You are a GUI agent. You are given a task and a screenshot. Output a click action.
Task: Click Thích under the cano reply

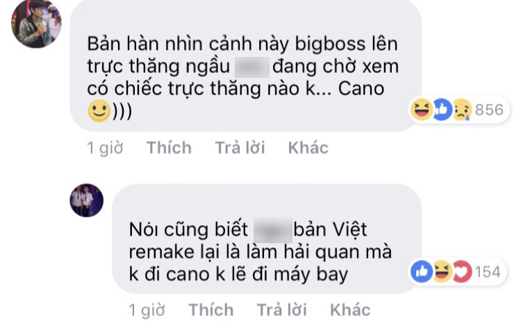click(x=211, y=310)
